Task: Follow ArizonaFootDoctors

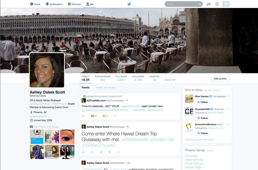Action: pos(202,133)
